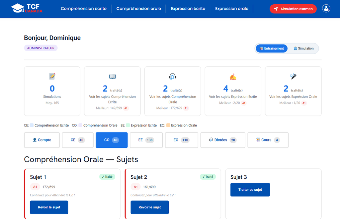Image resolution: width=340 pixels, height=223 pixels.
Task: Open Compréhension orale in top navigation
Action: click(138, 9)
